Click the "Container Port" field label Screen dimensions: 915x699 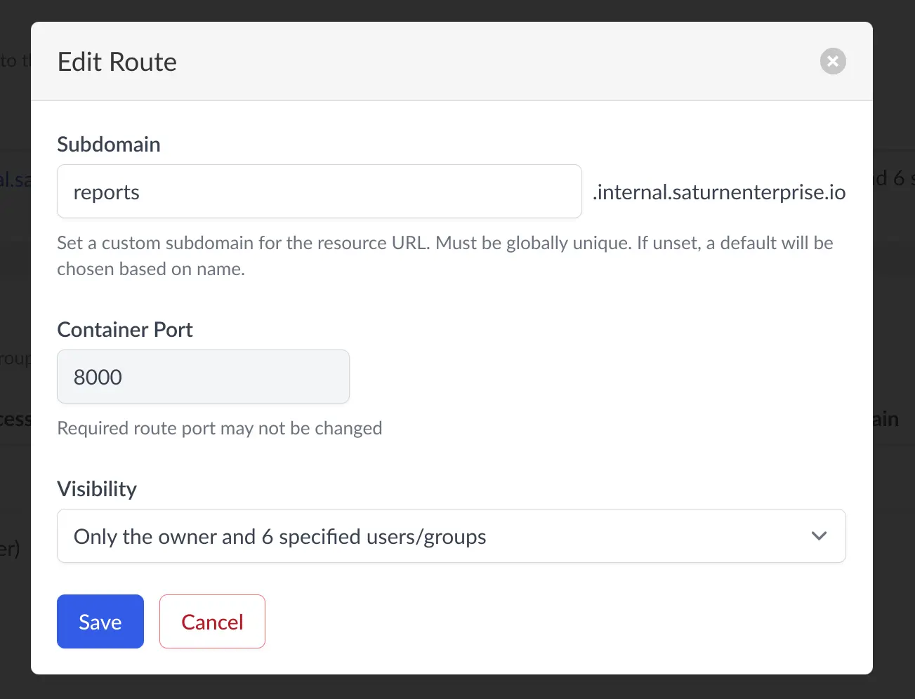[x=125, y=330]
